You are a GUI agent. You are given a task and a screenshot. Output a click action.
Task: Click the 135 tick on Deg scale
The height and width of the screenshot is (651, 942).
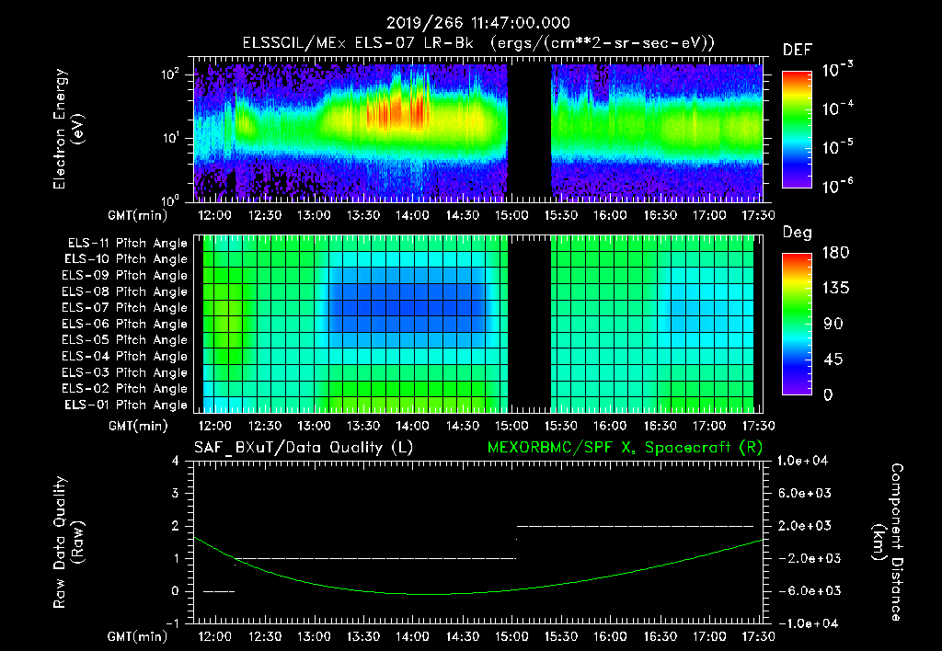[835, 288]
